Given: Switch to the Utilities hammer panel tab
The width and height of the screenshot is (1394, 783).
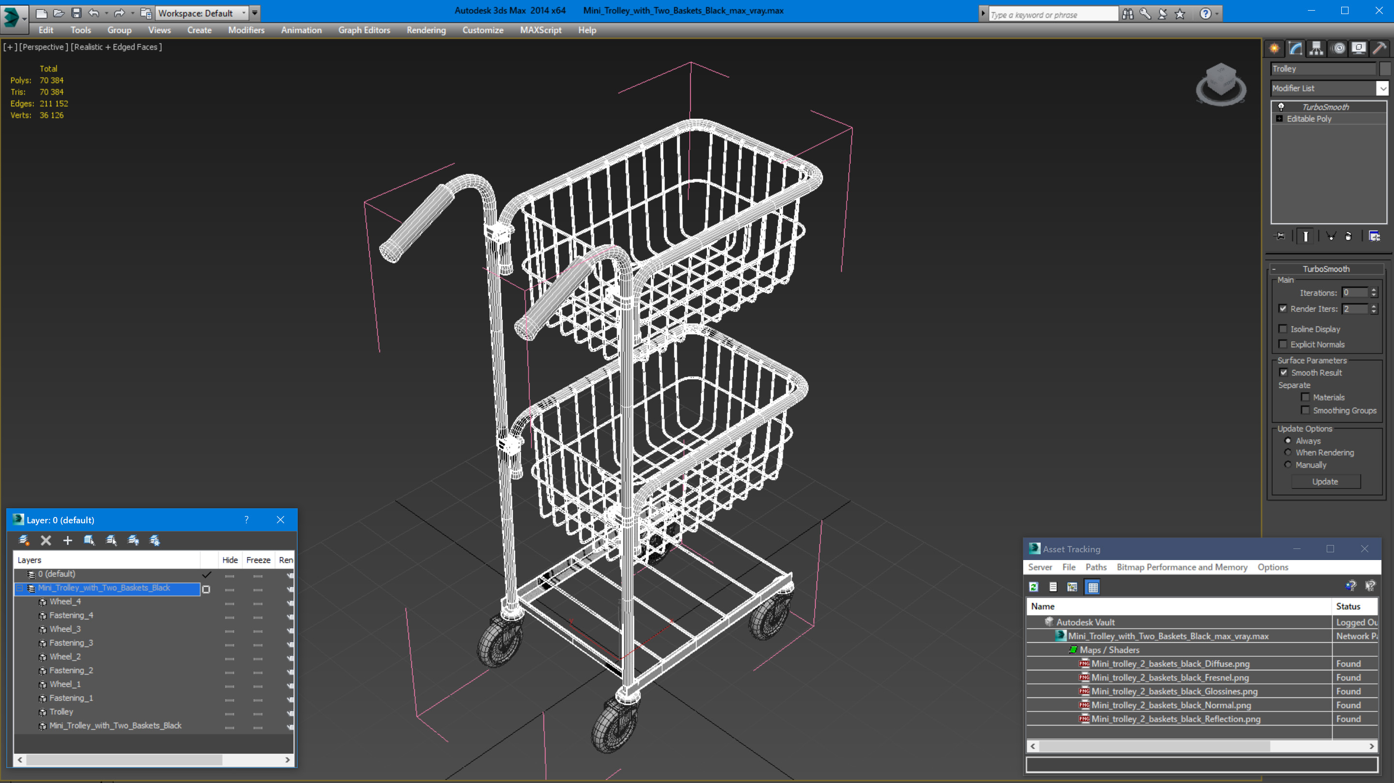Looking at the screenshot, I should tap(1379, 49).
